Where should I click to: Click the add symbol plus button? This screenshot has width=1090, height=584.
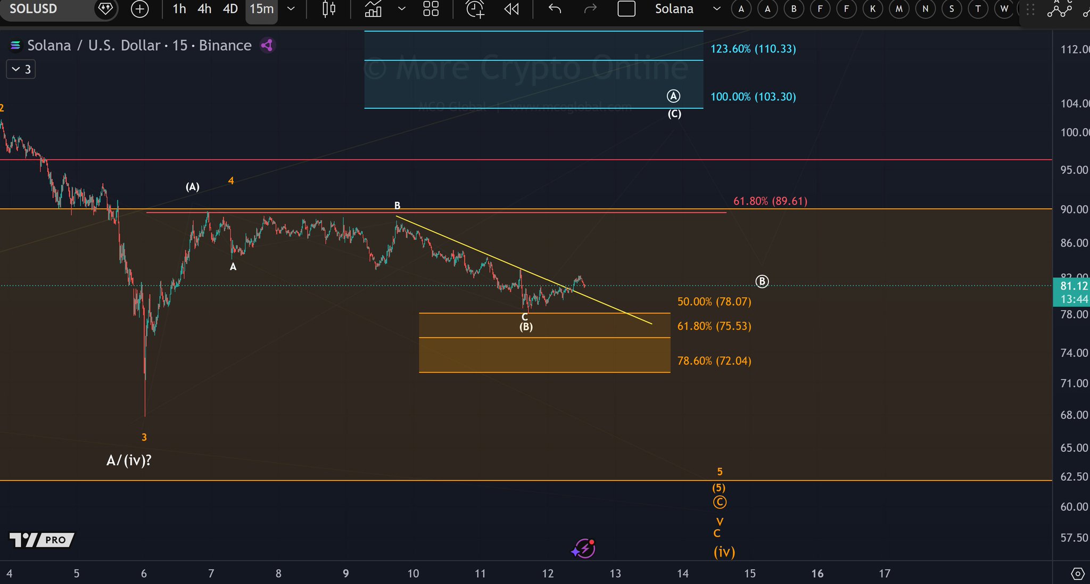pyautogui.click(x=139, y=9)
